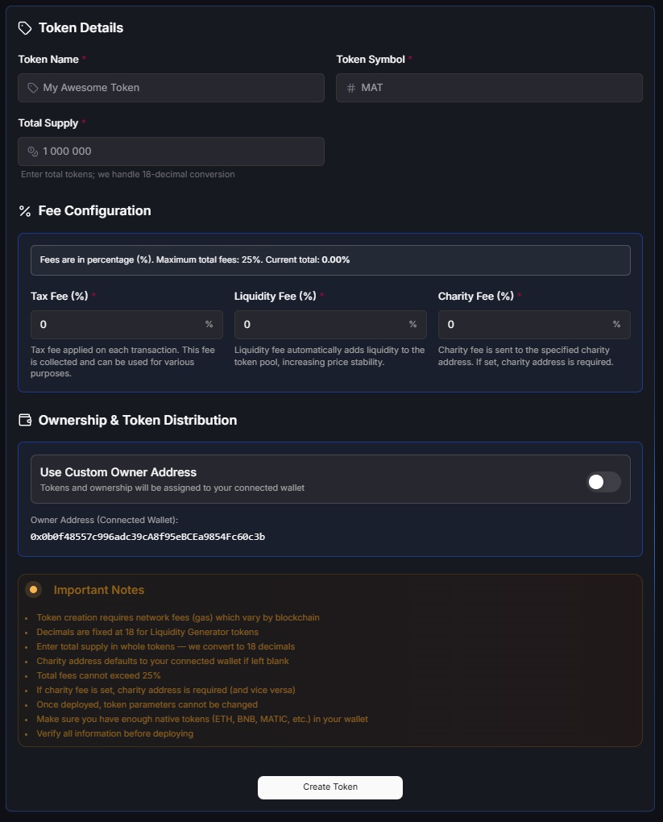Click the hash icon inside Token Symbol field
The width and height of the screenshot is (663, 822).
350,87
